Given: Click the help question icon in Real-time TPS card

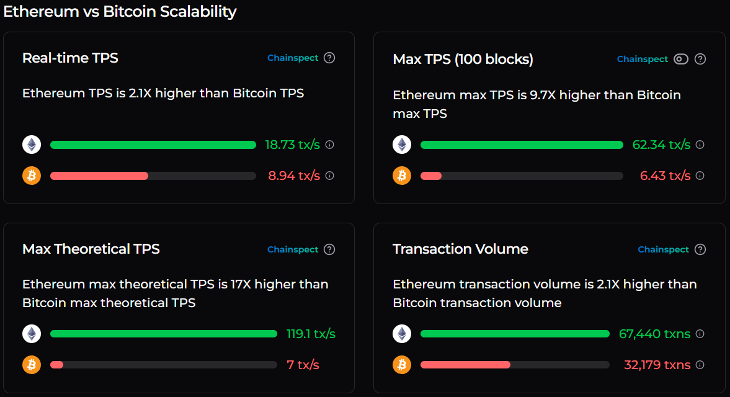Looking at the screenshot, I should click(x=329, y=57).
